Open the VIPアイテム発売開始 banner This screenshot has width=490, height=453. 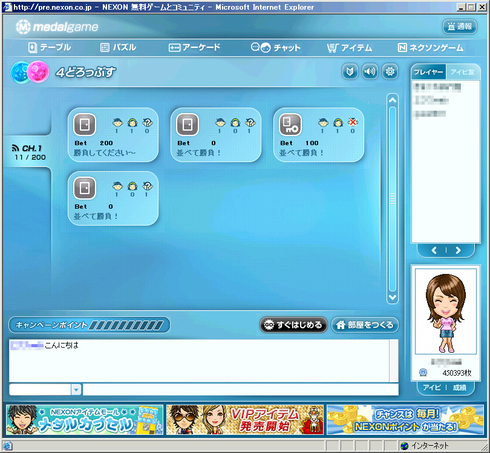tap(244, 420)
